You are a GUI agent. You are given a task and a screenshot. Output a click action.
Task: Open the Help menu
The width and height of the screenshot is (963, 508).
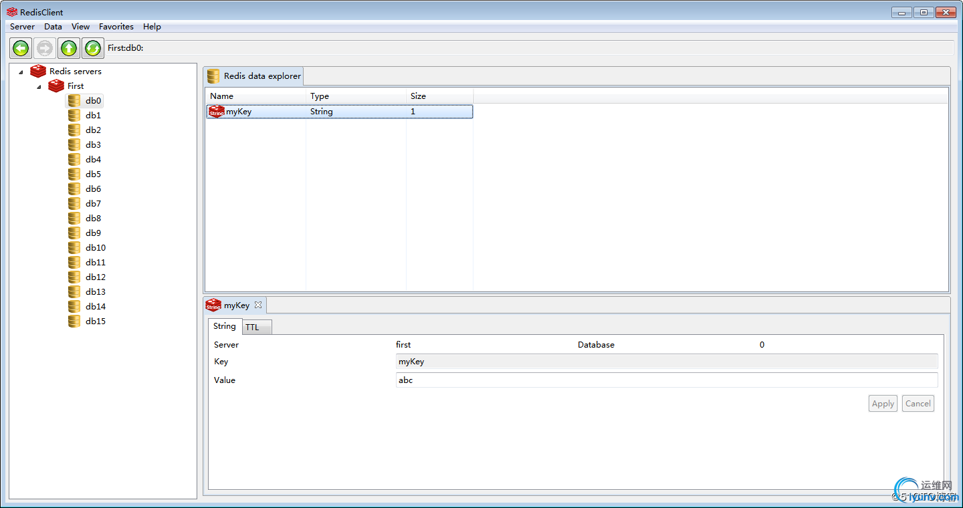point(152,27)
